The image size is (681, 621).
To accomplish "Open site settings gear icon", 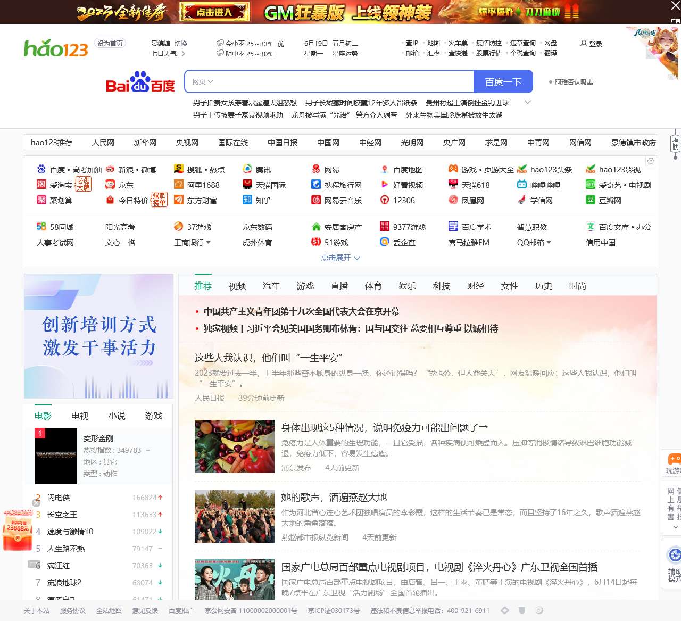I will click(x=651, y=161).
